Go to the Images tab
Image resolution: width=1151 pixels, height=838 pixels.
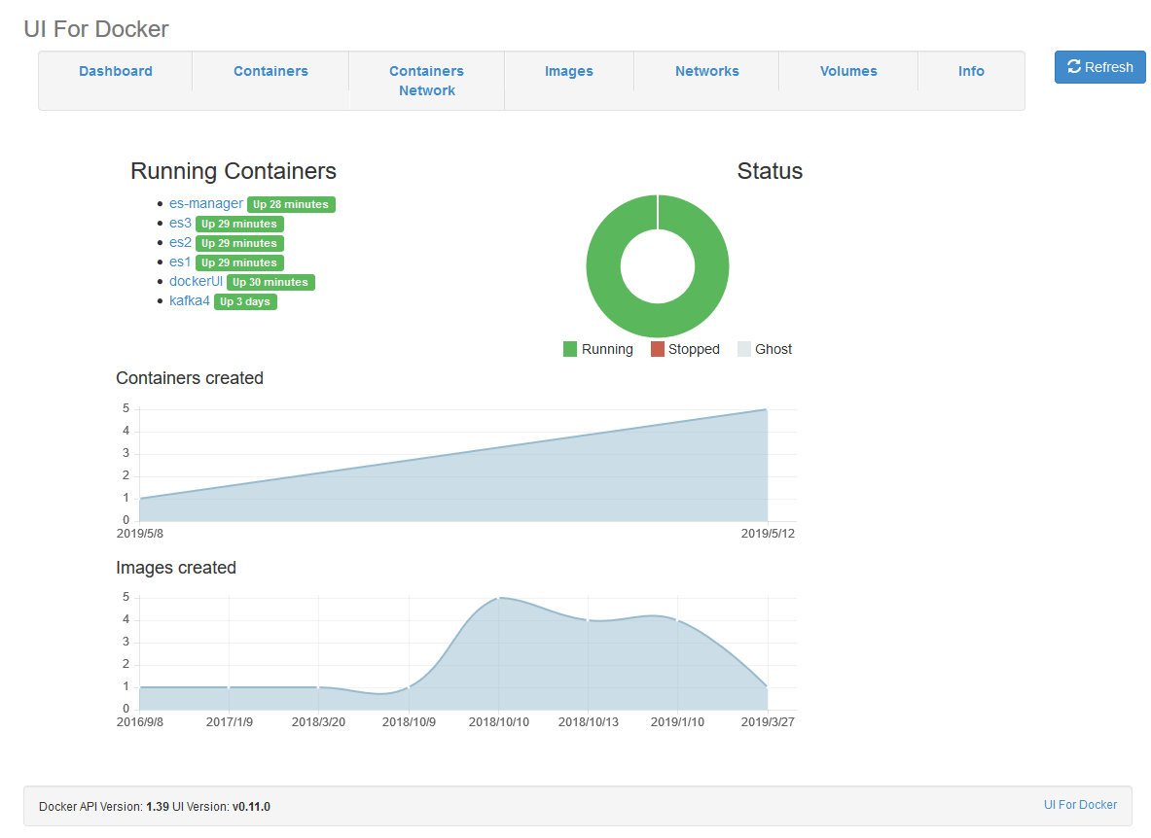pos(569,71)
